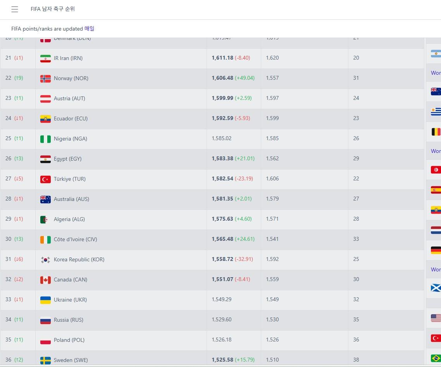Viewport: 441px width, 367px height.
Task: Click the Egypt flag icon
Action: 45,159
